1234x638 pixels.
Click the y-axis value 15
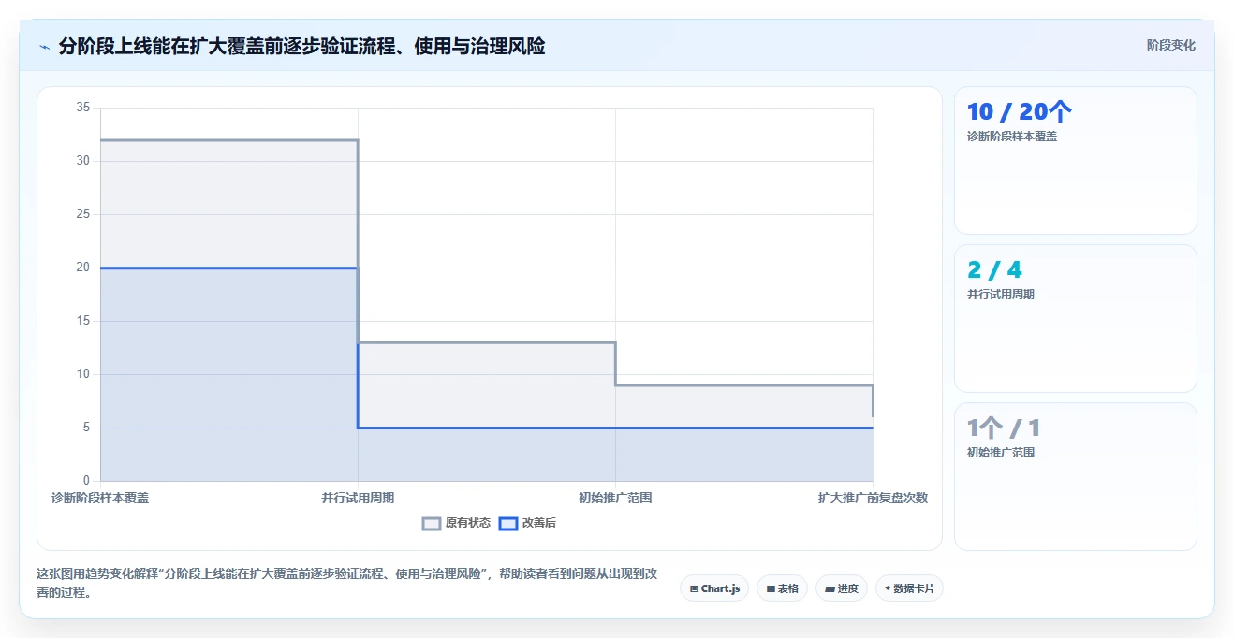point(82,321)
